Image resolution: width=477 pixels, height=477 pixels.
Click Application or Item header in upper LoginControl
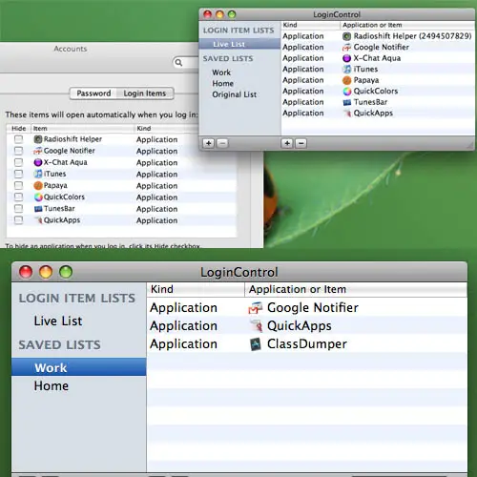(407, 25)
